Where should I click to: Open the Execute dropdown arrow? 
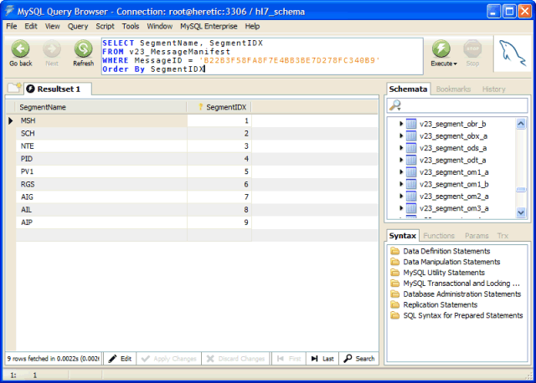point(456,64)
